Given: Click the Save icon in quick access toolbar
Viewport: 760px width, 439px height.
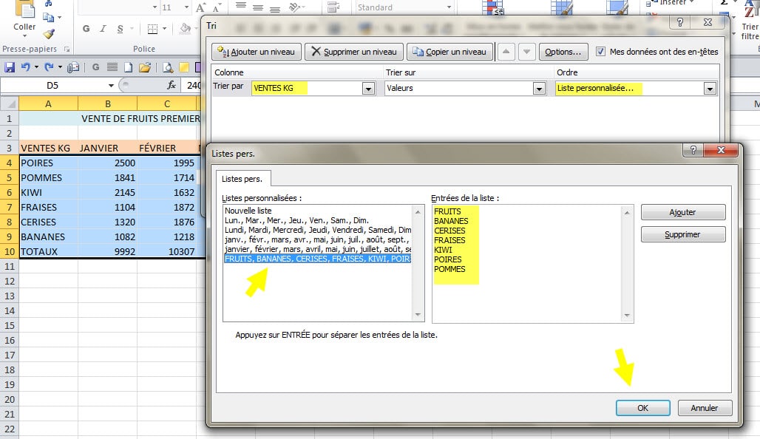Looking at the screenshot, I should tap(10, 67).
